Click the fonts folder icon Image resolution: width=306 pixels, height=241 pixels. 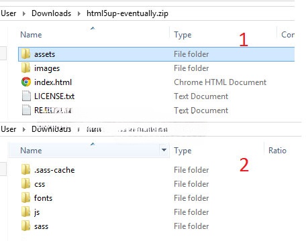[x=26, y=198]
